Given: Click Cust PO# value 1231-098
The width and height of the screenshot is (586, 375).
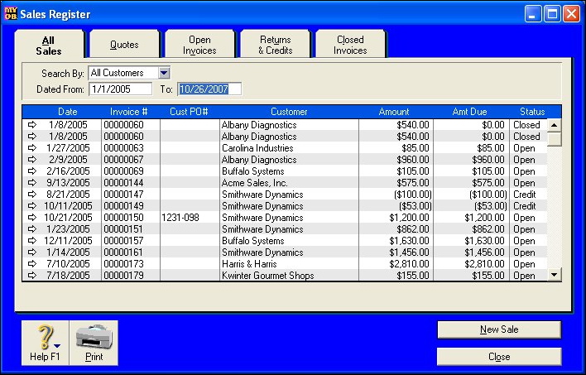Looking at the screenshot, I should tap(180, 217).
